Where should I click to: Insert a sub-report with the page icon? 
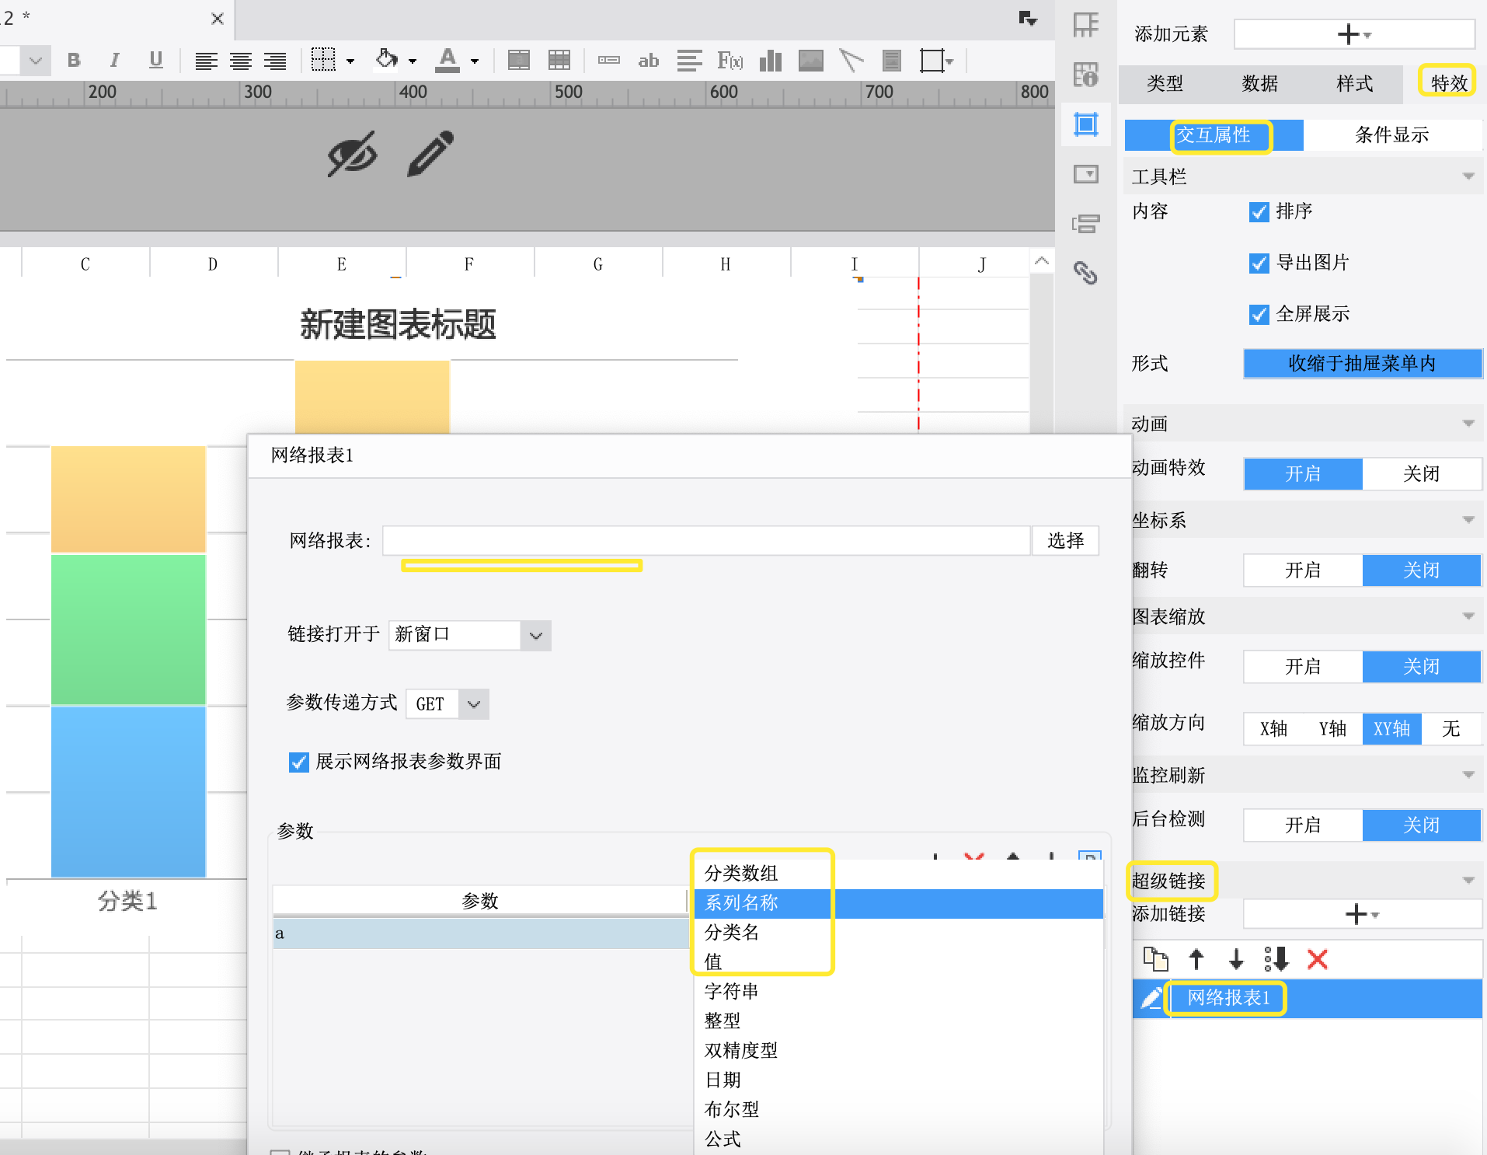[892, 60]
